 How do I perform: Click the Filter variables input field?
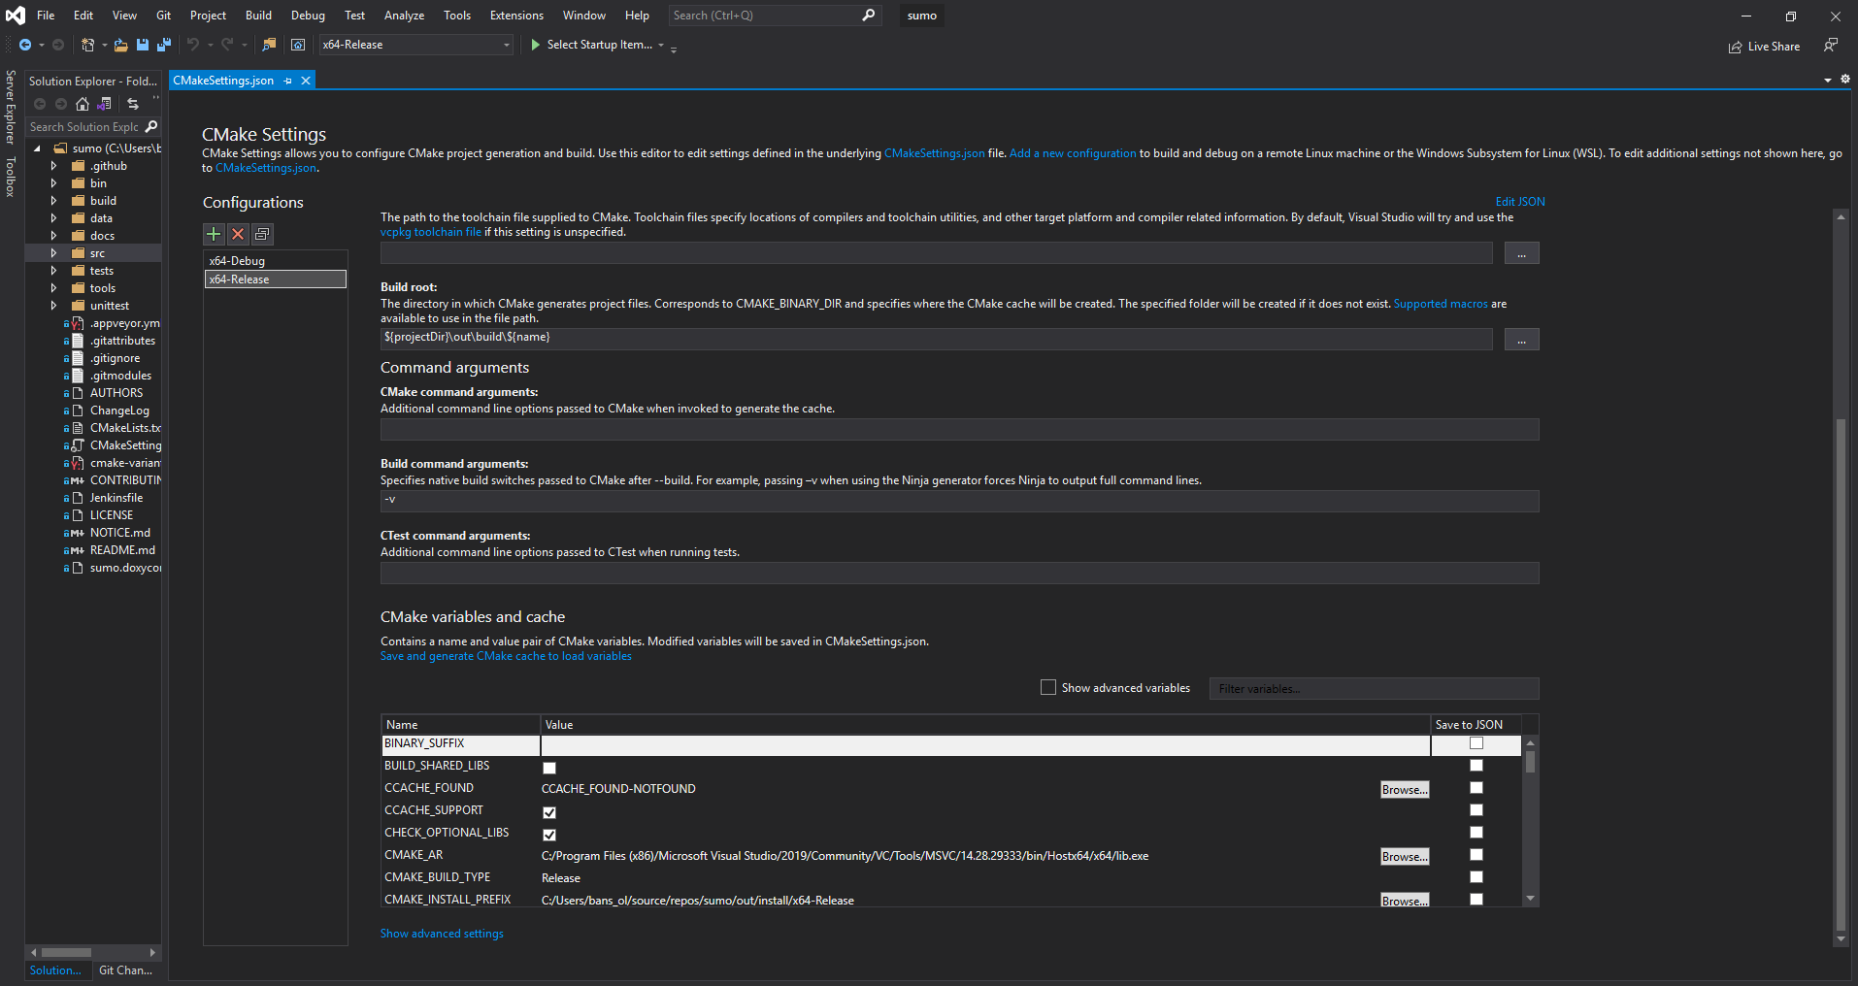tap(1373, 689)
